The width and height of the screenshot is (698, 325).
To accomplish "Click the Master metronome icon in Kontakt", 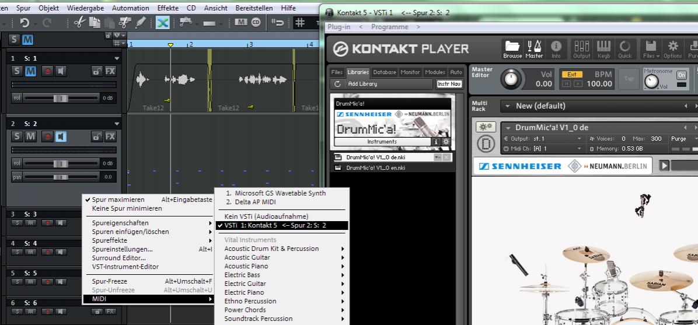I will (x=534, y=49).
